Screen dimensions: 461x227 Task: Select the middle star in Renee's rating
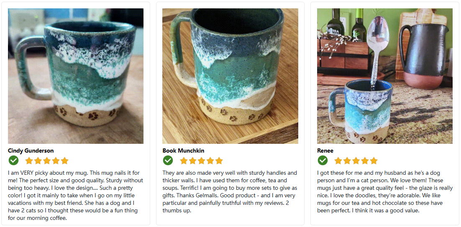coord(356,161)
